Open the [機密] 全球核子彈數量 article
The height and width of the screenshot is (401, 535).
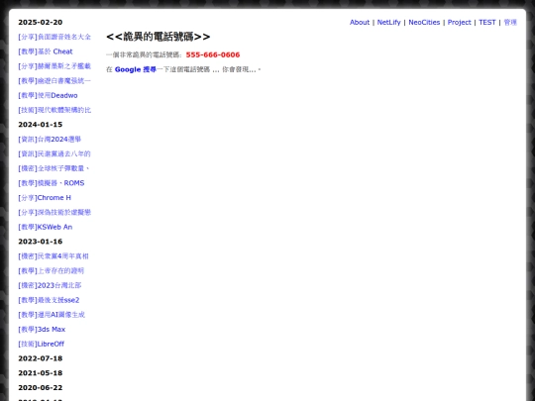coord(53,168)
